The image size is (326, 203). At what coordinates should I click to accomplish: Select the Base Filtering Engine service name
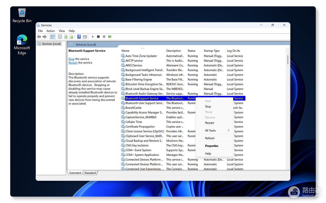[x=139, y=80]
